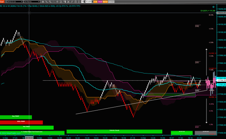Open the MNQ 03-24 instrument dropdown
Viewport: 226px width, 139px height.
tap(15, 1)
